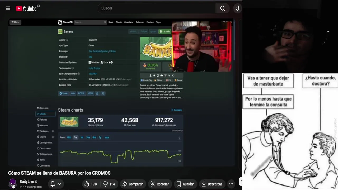Toggle the Follow button for Banana

(144, 31)
